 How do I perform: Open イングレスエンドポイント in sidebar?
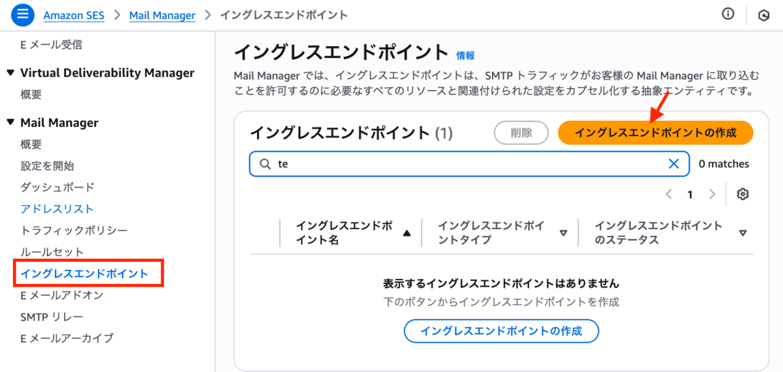pos(84,274)
